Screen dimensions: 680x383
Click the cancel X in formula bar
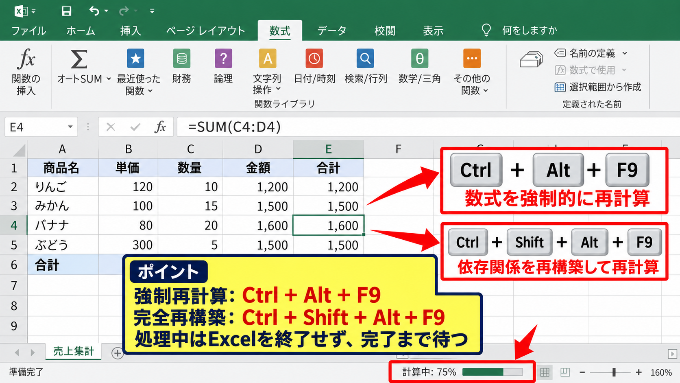(111, 127)
